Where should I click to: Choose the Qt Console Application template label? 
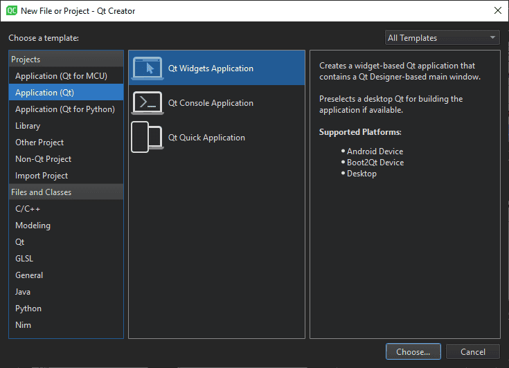click(x=211, y=103)
